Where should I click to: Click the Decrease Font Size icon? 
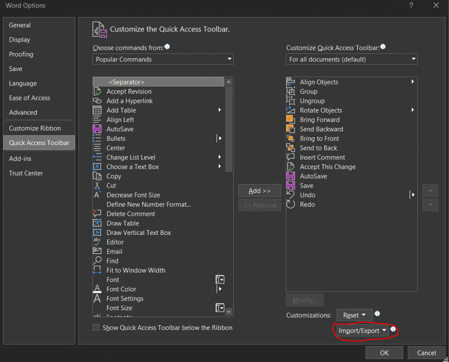pyautogui.click(x=97, y=195)
